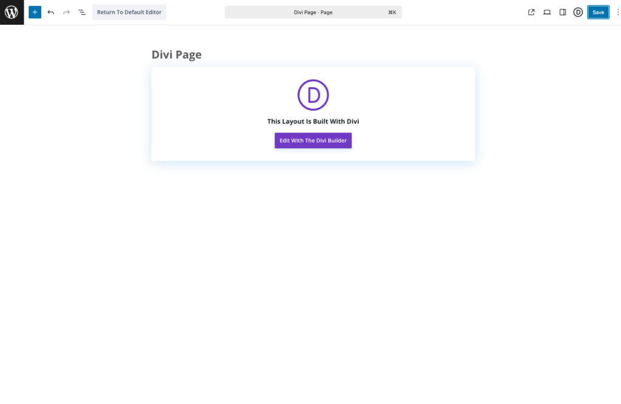Click the redo arrow icon
The image size is (621, 404).
66,12
